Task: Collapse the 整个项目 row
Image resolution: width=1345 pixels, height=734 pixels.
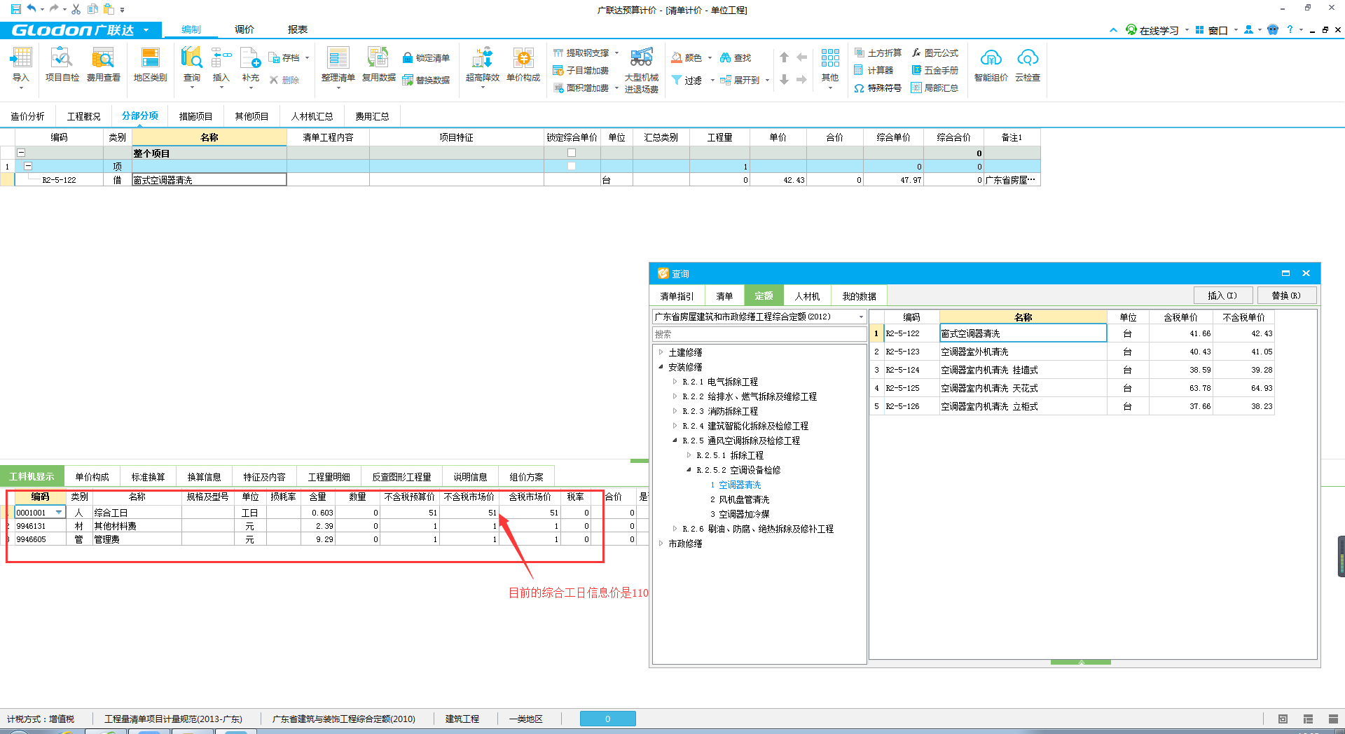Action: [21, 153]
